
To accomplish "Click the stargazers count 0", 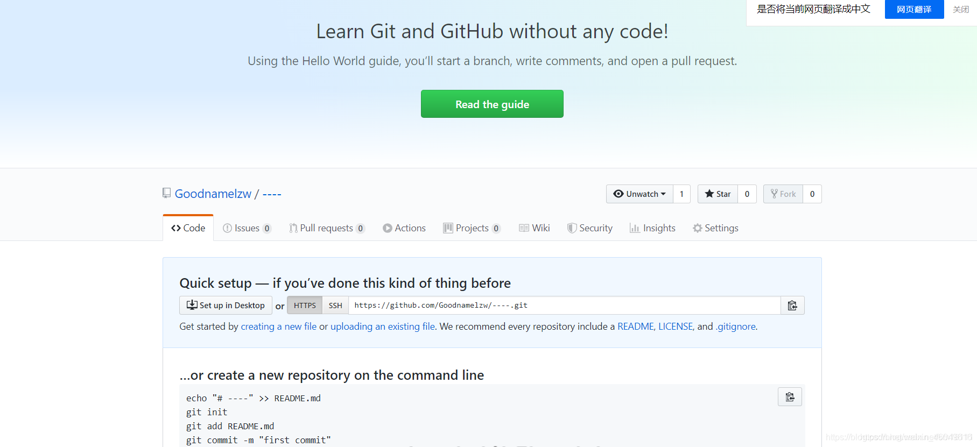I will [x=747, y=194].
